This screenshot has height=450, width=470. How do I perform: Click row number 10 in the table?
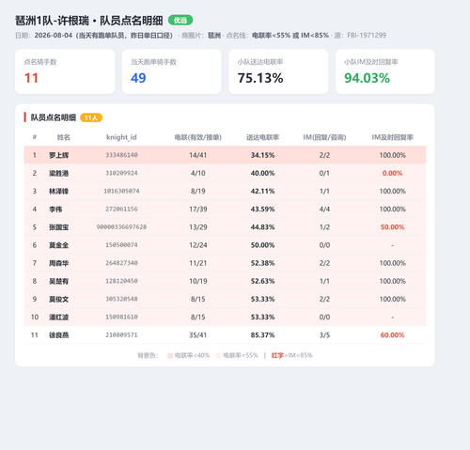(35, 318)
